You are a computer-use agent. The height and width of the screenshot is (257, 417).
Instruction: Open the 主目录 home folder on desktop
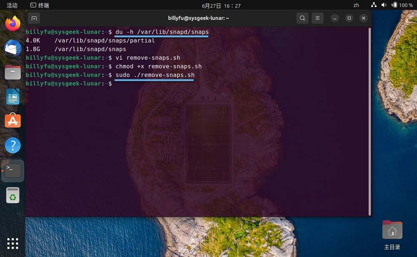392,235
